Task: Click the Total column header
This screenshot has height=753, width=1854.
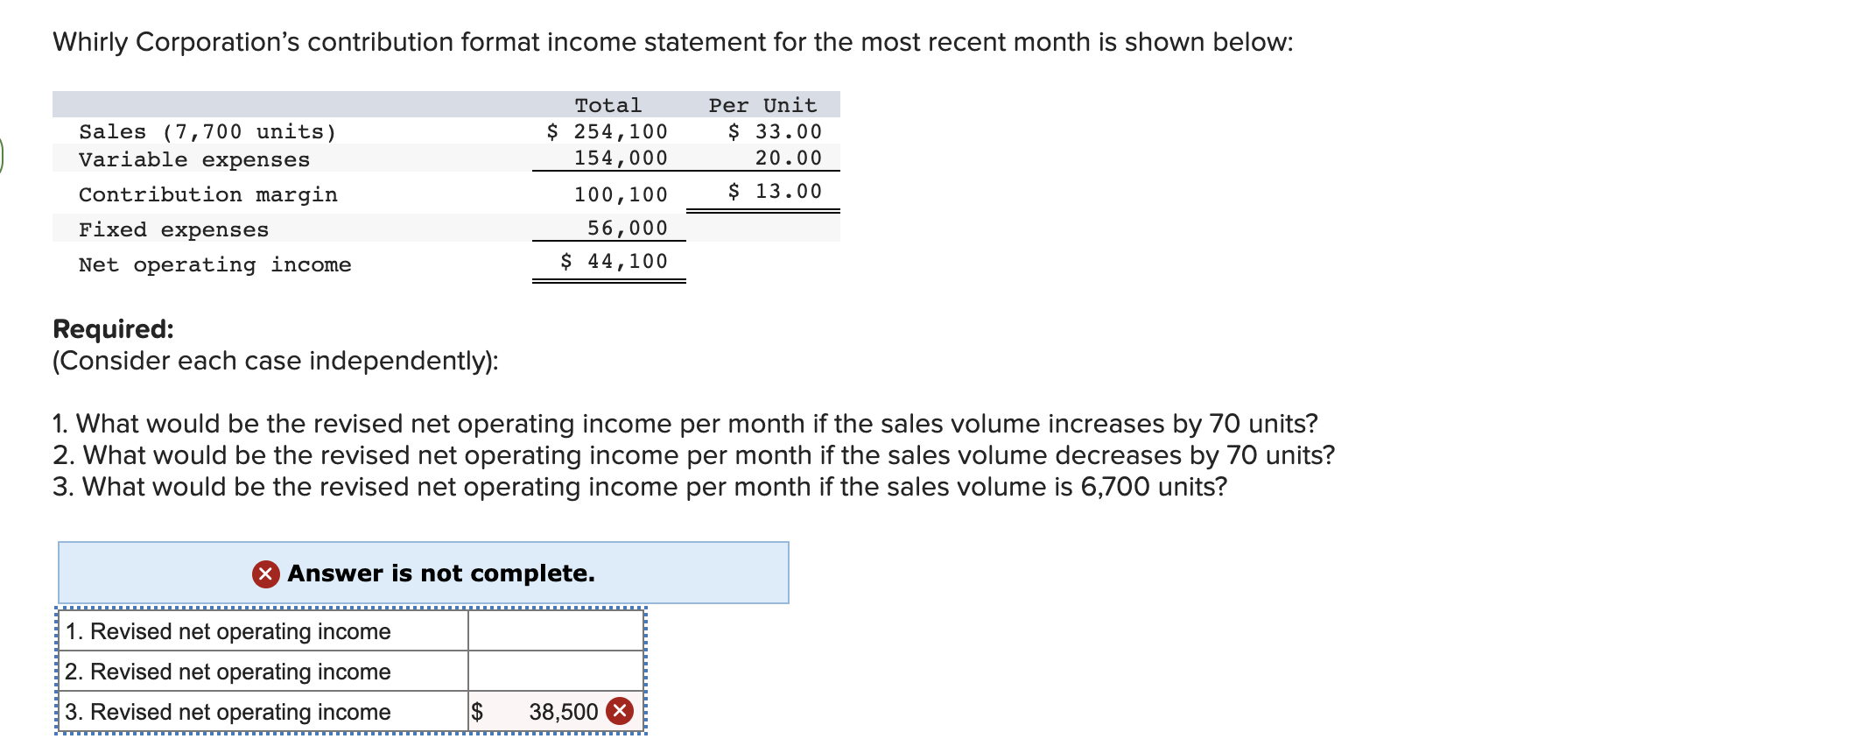Action: pyautogui.click(x=607, y=104)
